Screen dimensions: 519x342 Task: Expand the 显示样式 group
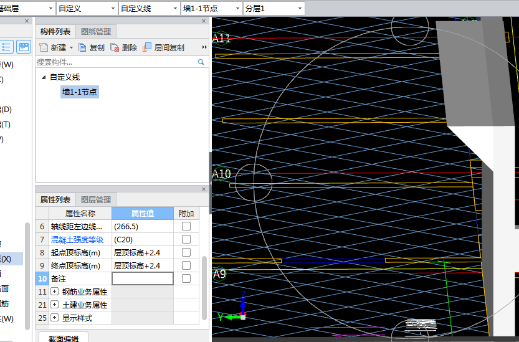[55, 318]
